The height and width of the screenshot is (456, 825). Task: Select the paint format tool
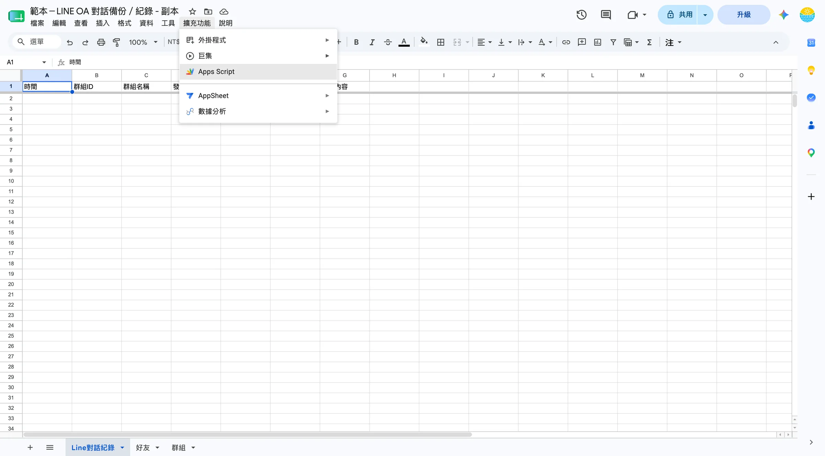pyautogui.click(x=117, y=42)
